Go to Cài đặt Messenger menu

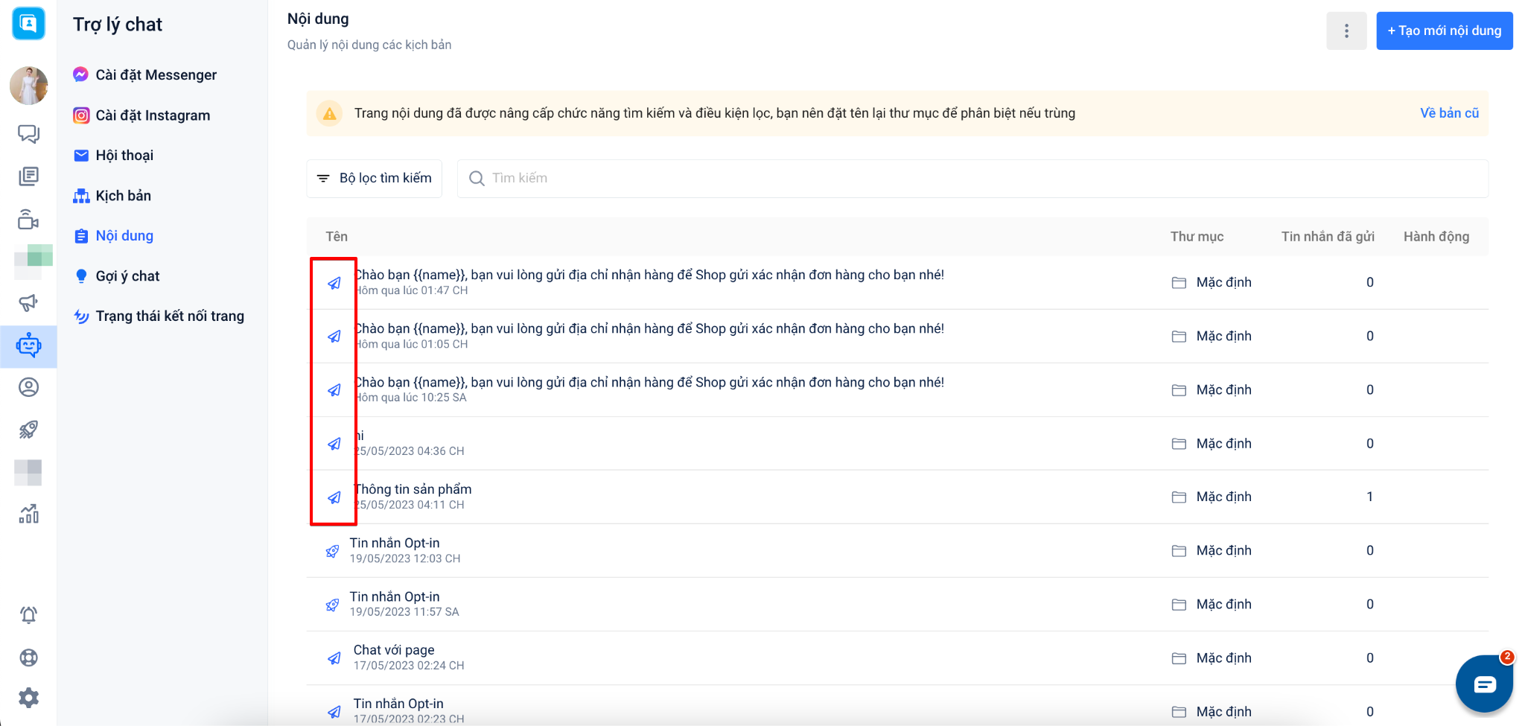point(156,75)
